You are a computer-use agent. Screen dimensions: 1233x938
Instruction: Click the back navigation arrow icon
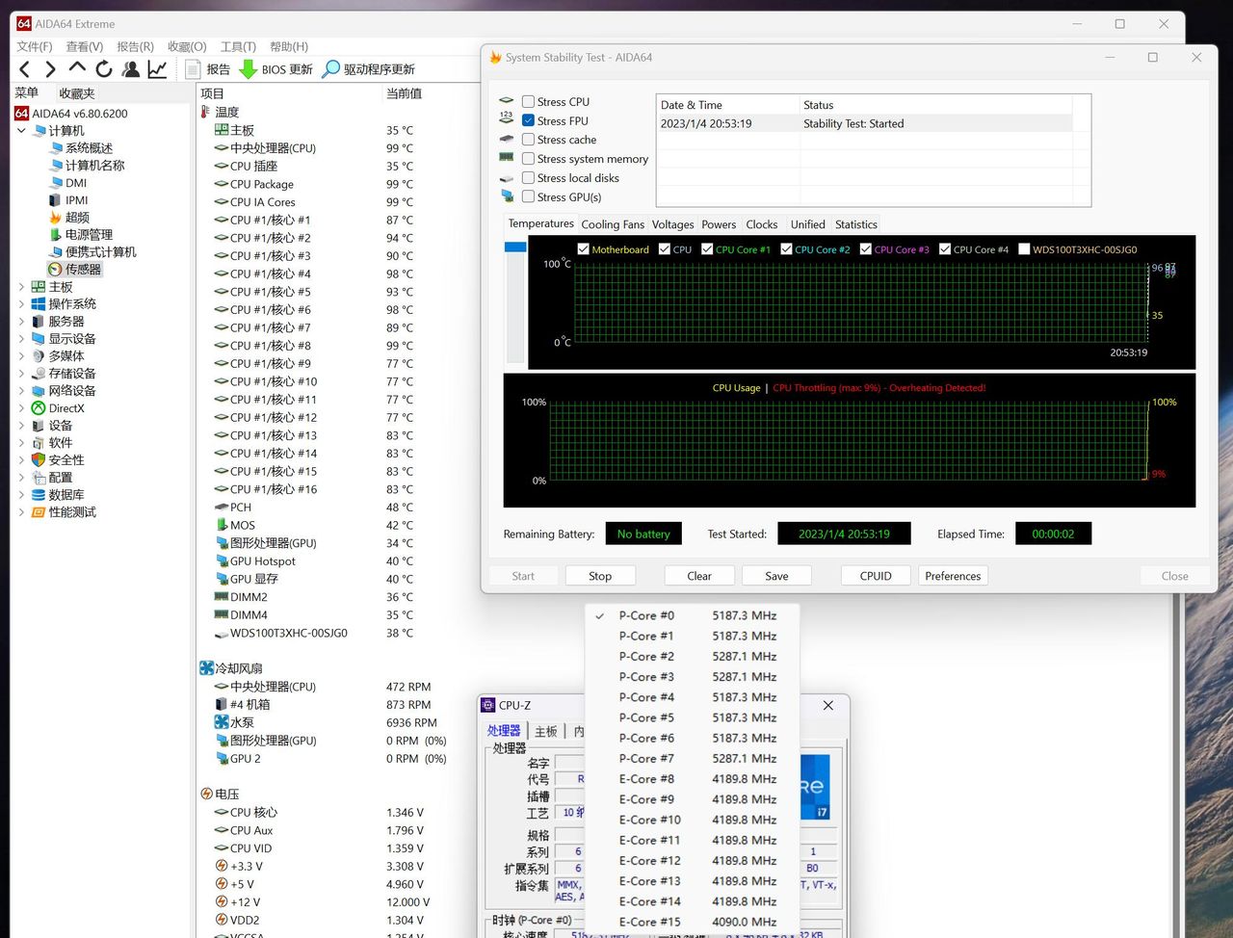25,69
